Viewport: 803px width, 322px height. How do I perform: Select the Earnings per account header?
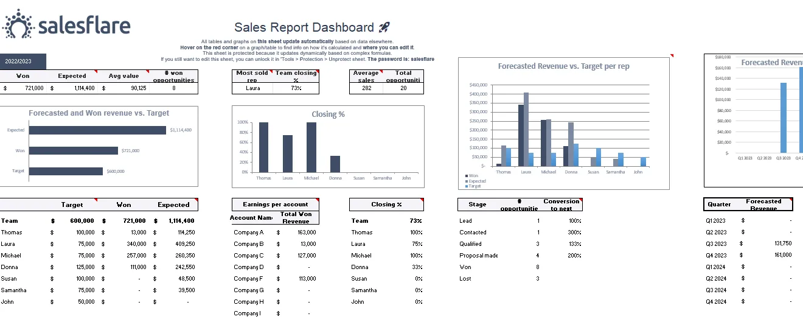pyautogui.click(x=276, y=205)
